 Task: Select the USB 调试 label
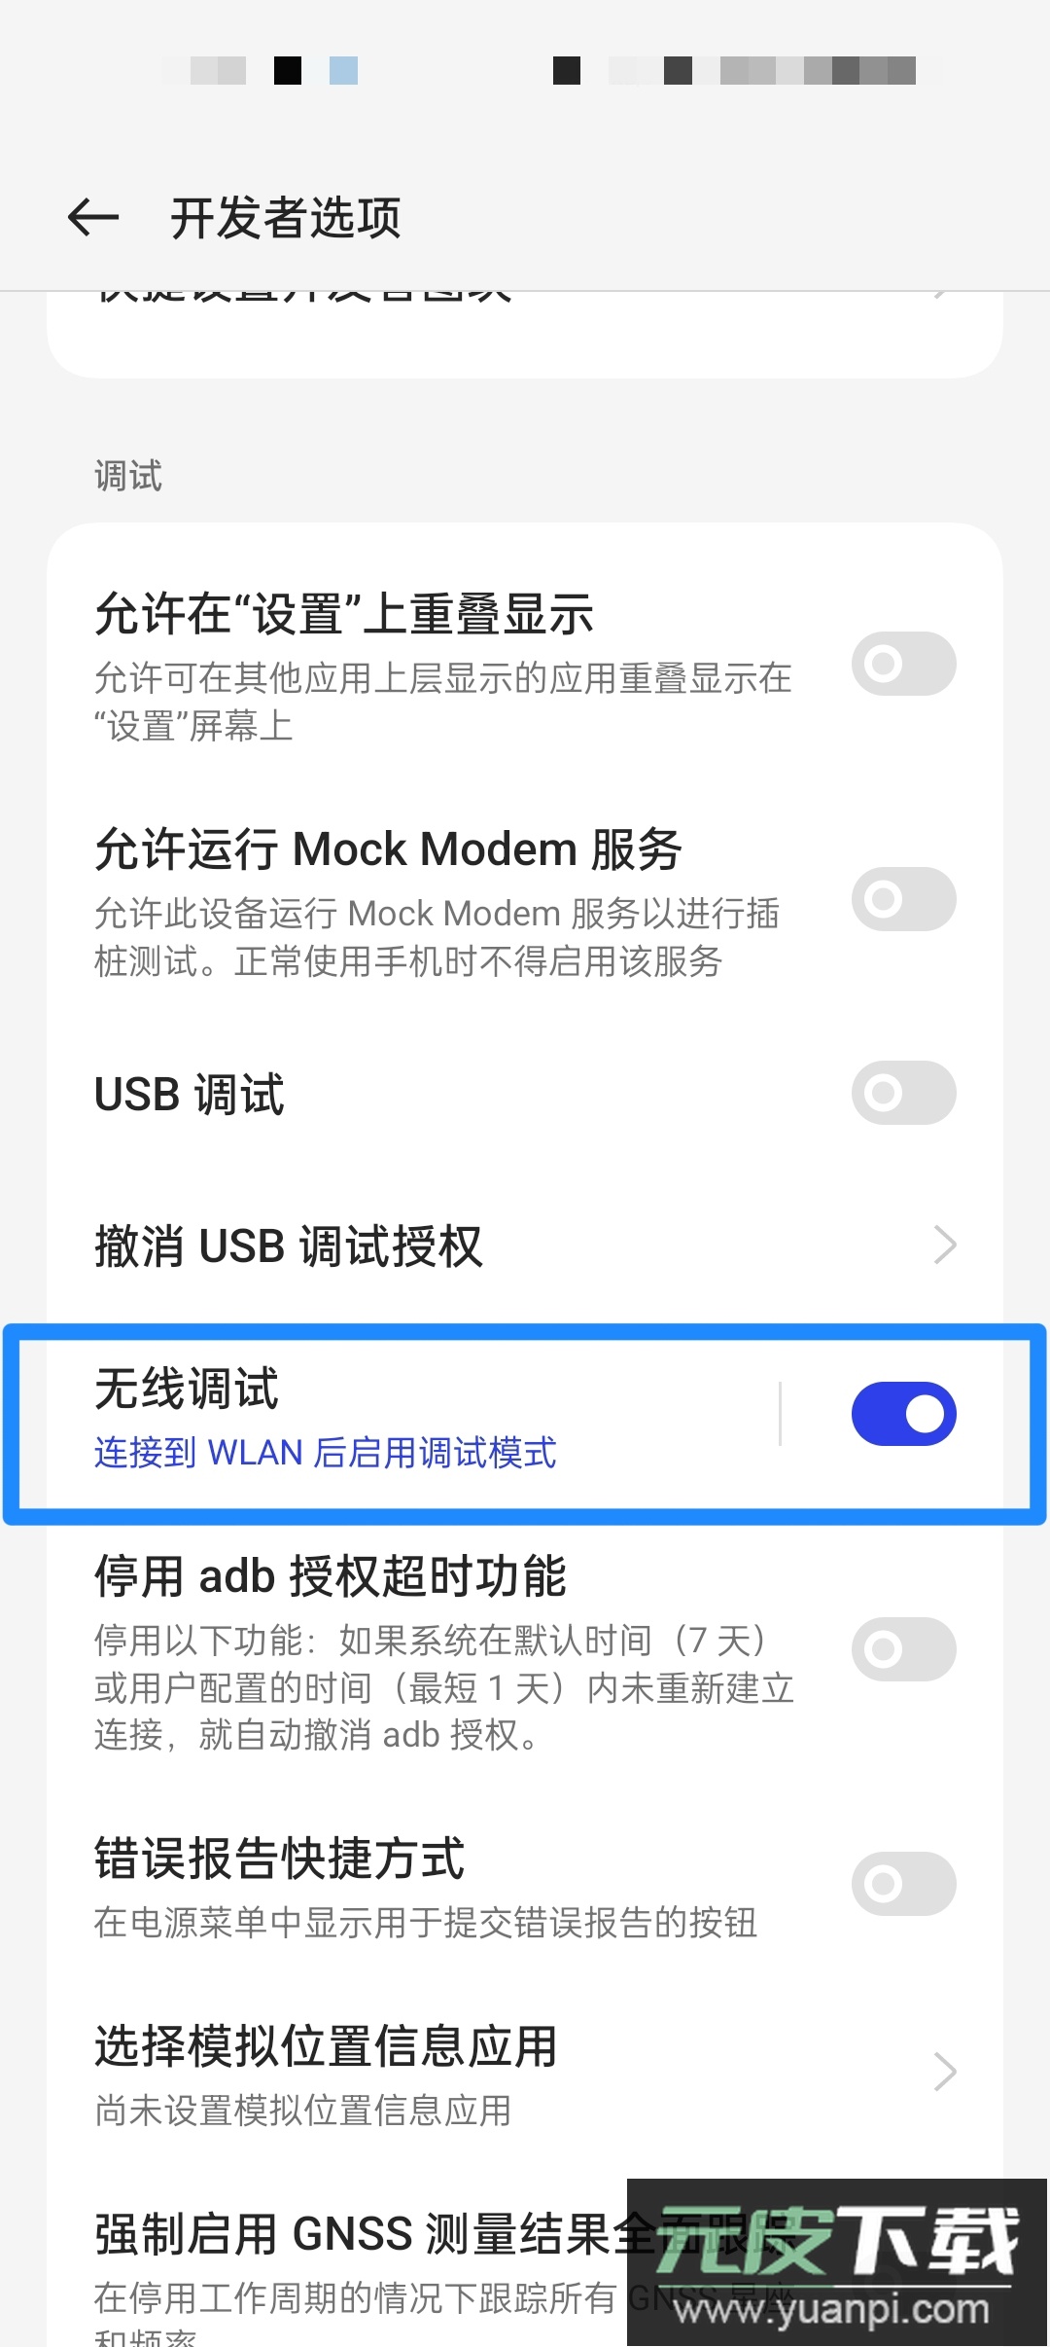coord(190,1094)
